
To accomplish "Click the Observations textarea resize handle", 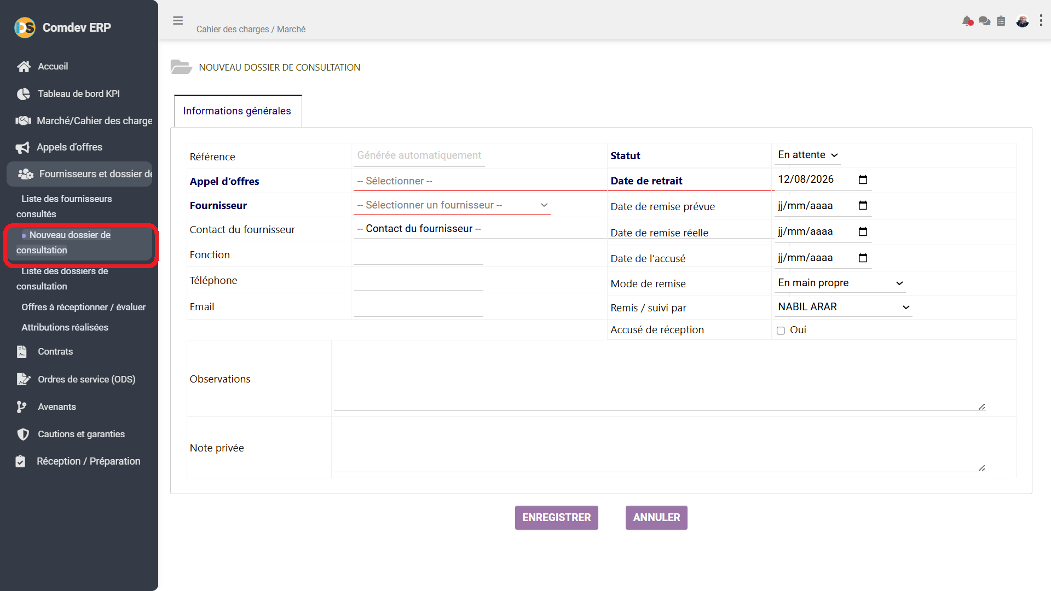I will click(x=981, y=407).
